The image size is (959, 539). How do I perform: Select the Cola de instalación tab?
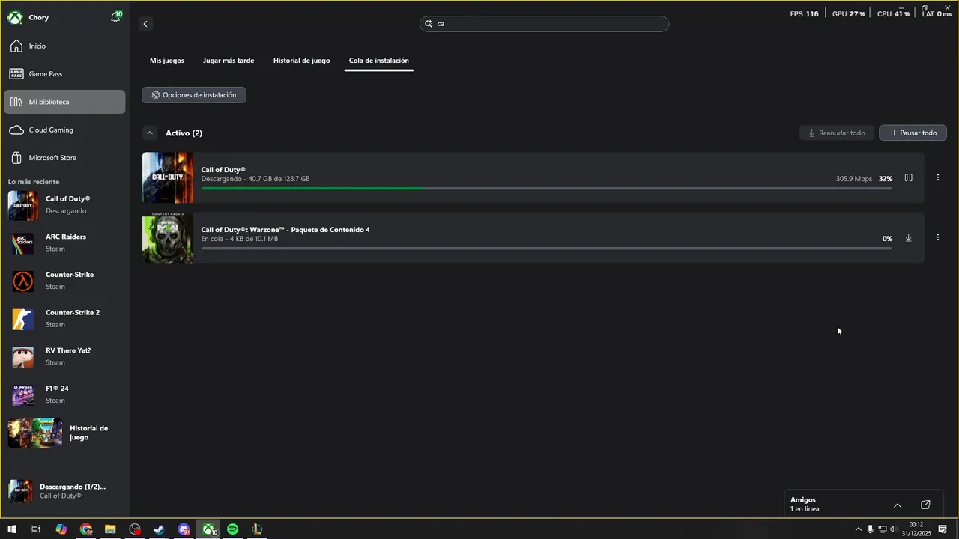pyautogui.click(x=379, y=61)
